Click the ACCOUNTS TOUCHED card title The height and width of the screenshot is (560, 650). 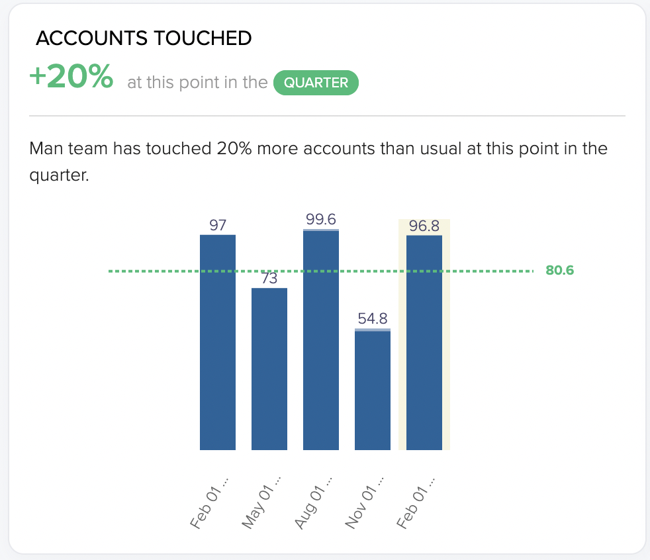pos(144,38)
